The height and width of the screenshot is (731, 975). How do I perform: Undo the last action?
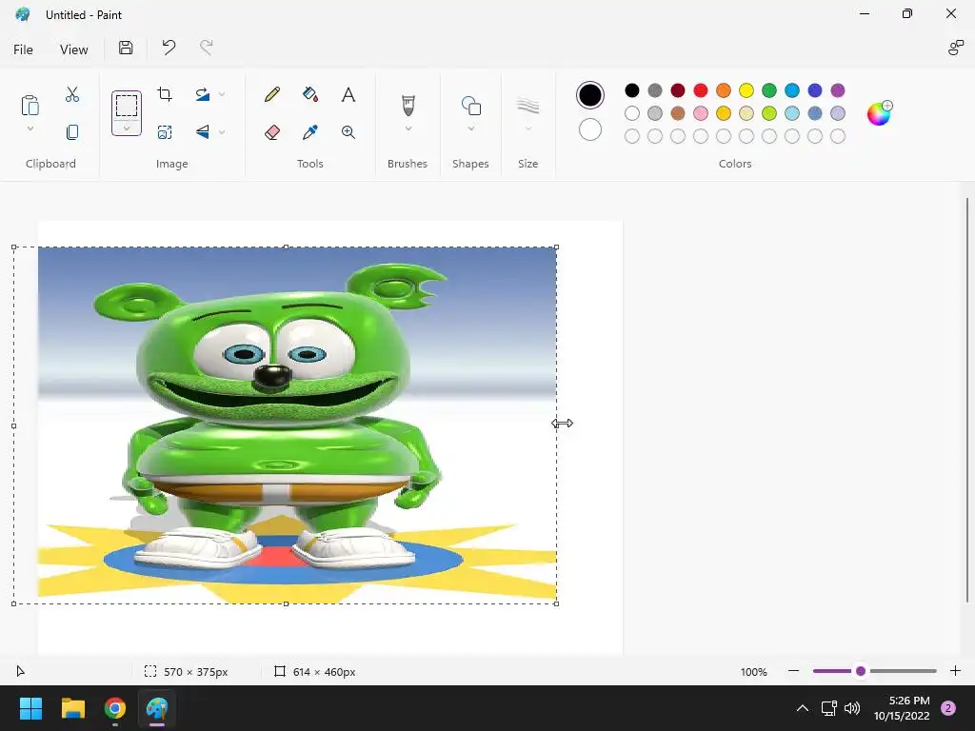169,48
